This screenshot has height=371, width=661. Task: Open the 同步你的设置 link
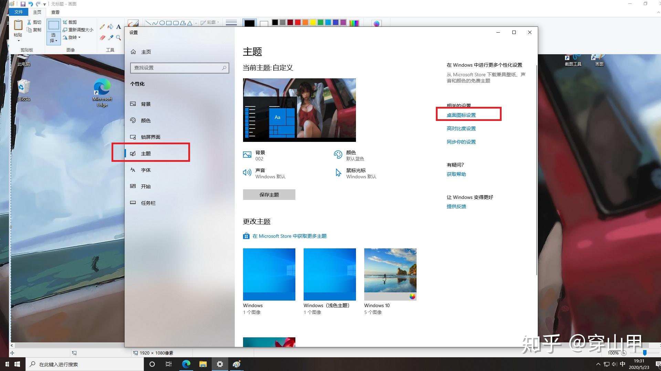pyautogui.click(x=461, y=142)
